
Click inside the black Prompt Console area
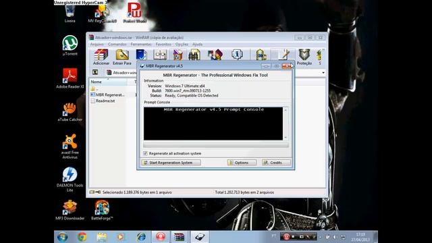pyautogui.click(x=213, y=124)
